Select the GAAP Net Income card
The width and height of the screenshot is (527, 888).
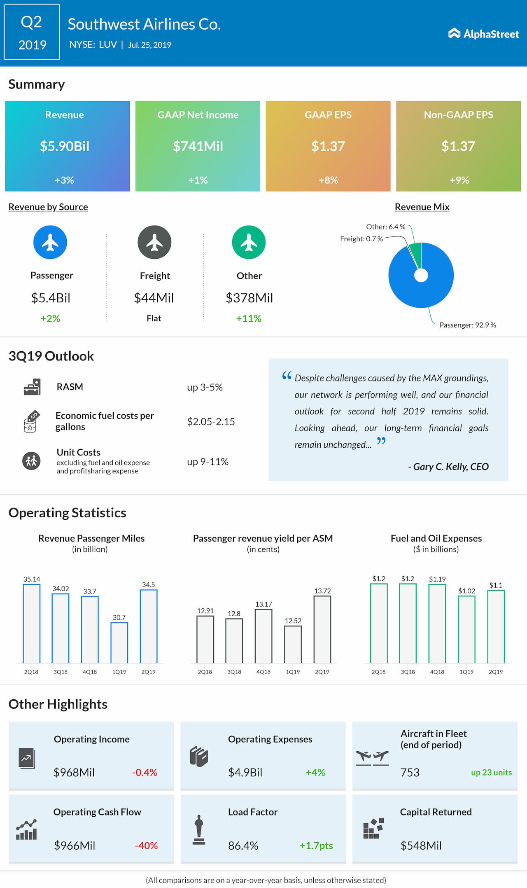pos(198,146)
